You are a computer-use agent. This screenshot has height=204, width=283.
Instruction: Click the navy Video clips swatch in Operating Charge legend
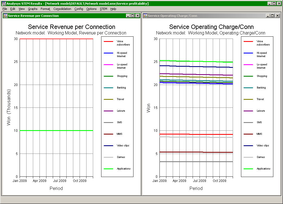click(x=248, y=146)
